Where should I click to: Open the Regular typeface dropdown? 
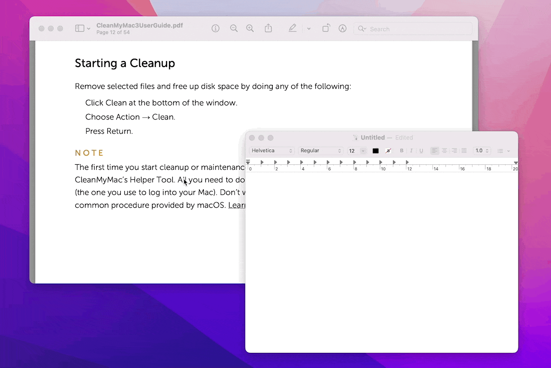tap(321, 151)
